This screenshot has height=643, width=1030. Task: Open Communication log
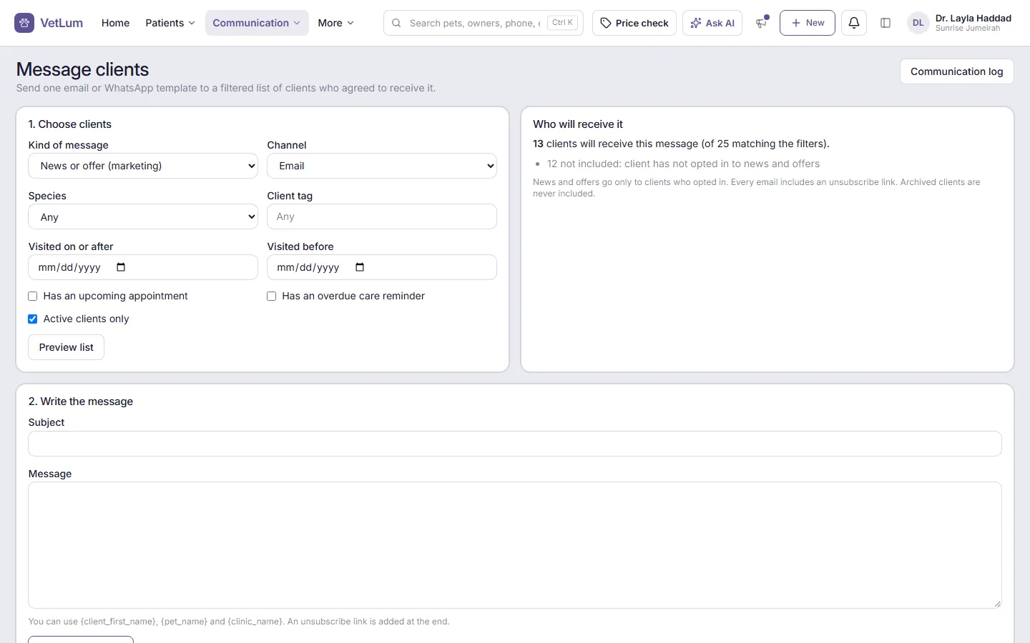957,71
